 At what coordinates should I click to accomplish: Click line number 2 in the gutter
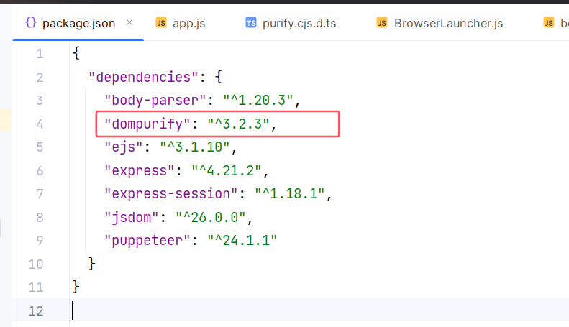pyautogui.click(x=39, y=78)
